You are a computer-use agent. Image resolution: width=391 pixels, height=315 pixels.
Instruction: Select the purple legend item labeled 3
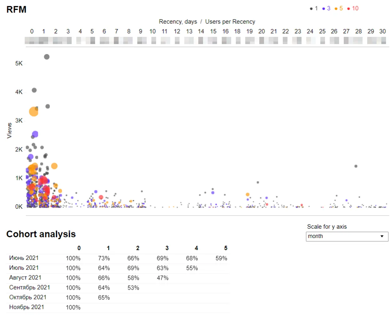[x=326, y=8]
